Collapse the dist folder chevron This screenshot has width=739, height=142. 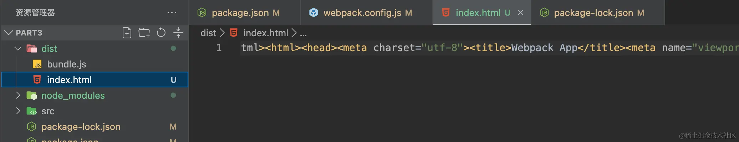(x=18, y=48)
